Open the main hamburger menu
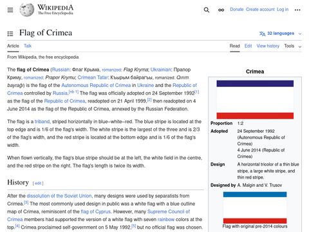The width and height of the screenshot is (309, 232). [10, 10]
